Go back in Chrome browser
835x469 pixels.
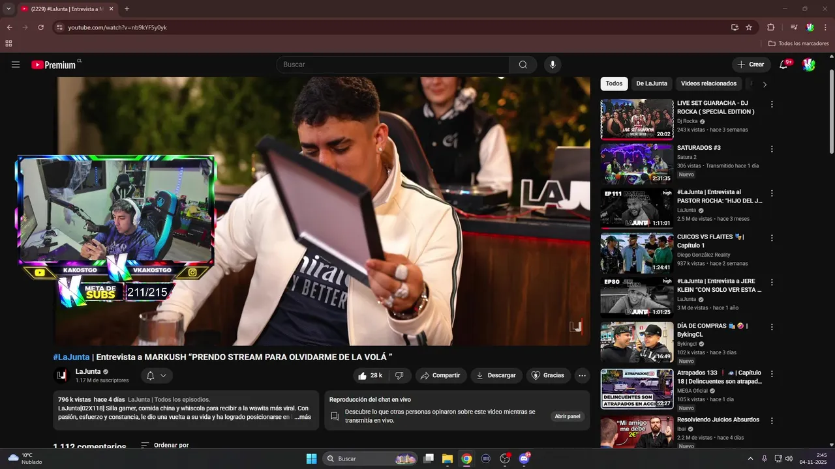9,27
